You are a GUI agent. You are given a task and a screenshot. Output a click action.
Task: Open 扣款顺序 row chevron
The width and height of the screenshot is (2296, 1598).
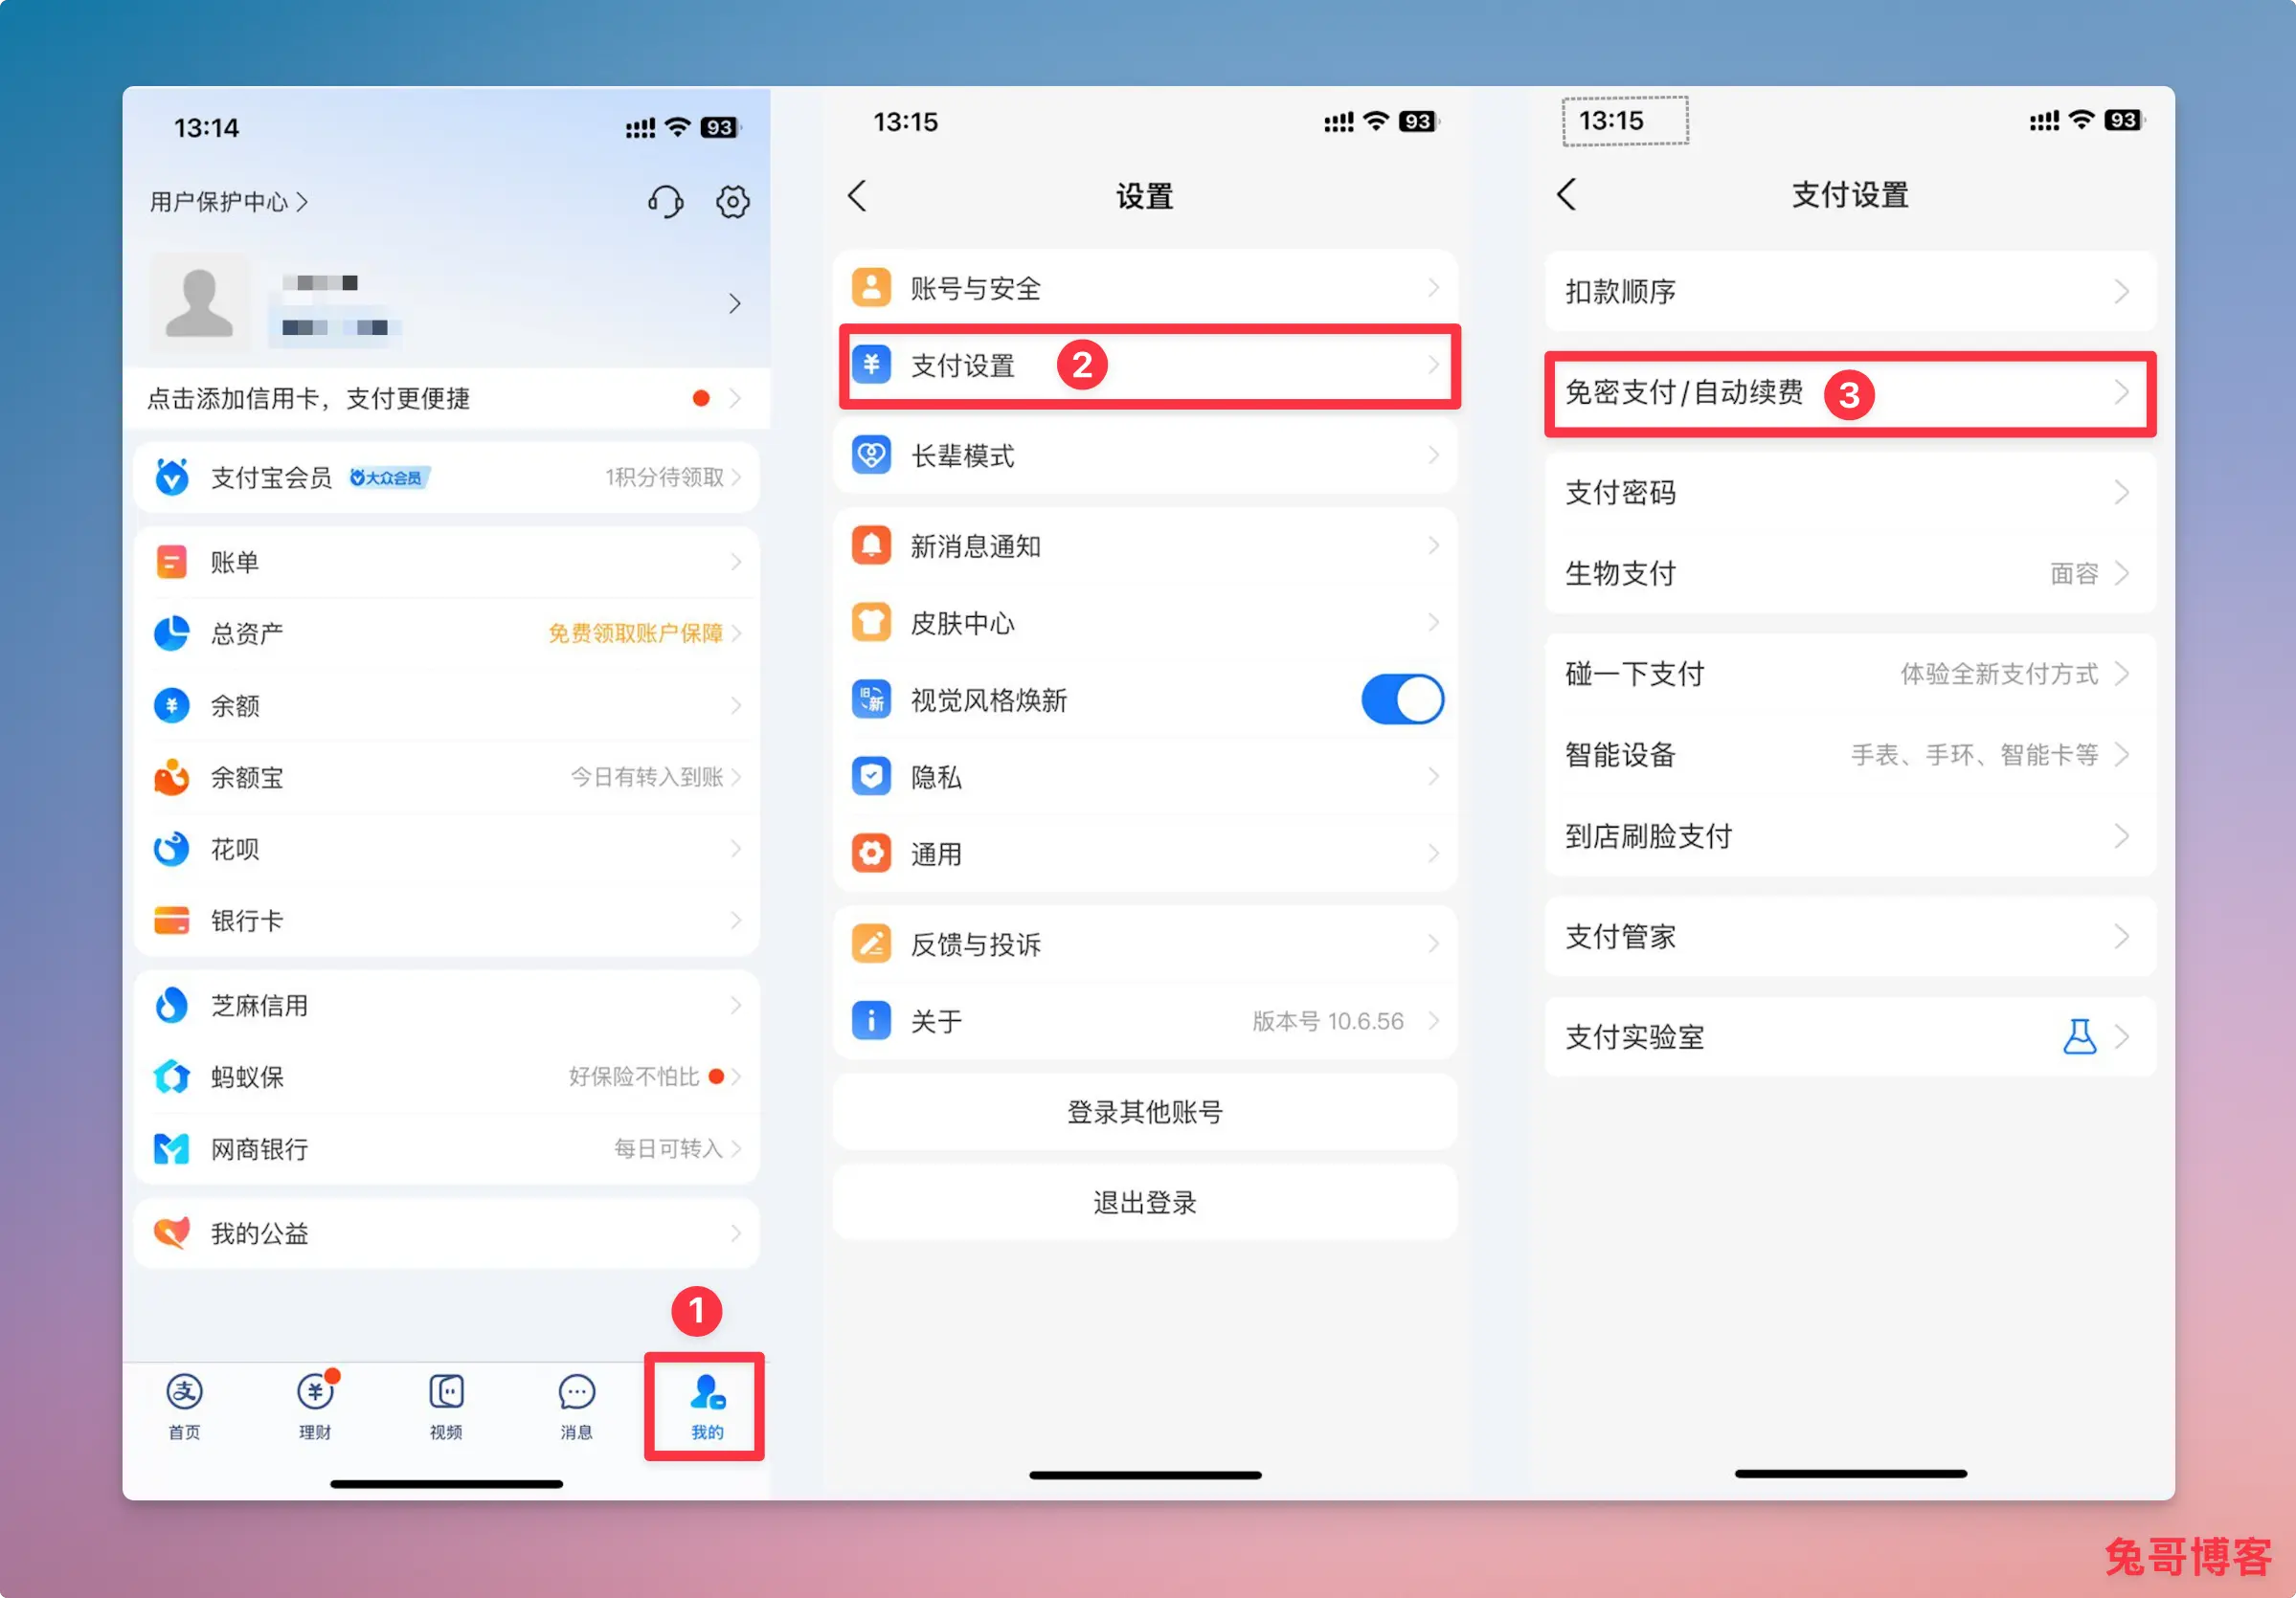pyautogui.click(x=2122, y=292)
